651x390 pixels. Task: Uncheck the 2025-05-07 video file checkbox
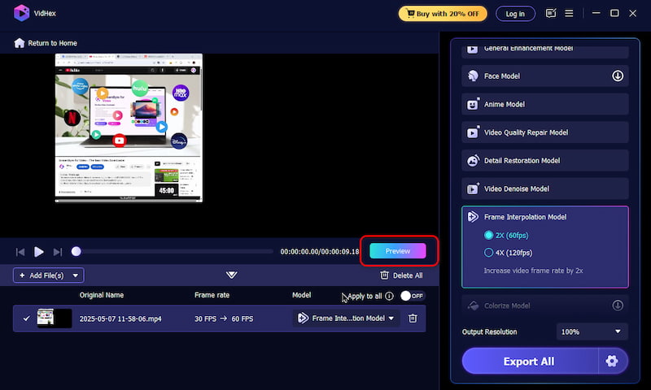pyautogui.click(x=26, y=318)
